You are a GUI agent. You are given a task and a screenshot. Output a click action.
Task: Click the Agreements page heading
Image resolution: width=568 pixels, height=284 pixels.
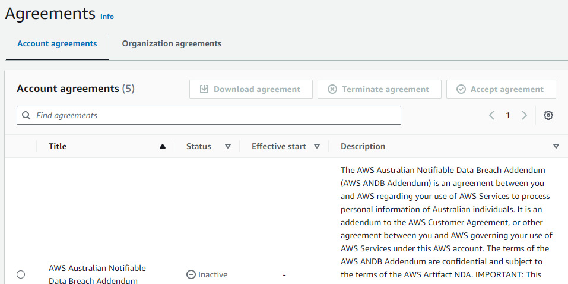click(x=50, y=14)
